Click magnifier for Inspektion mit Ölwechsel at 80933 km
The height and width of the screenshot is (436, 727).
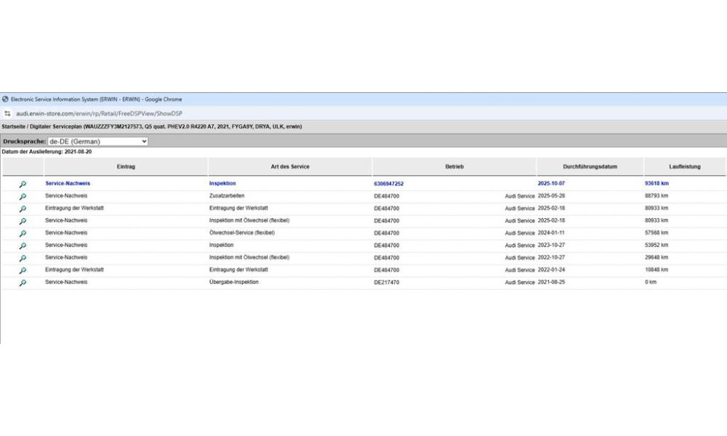click(23, 222)
